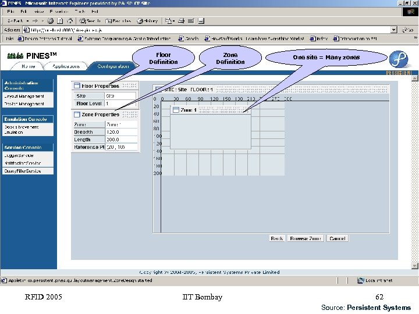Screen dimensions: 419x314
Task: Click the Edit page toolbar icon
Action: pos(191,20)
